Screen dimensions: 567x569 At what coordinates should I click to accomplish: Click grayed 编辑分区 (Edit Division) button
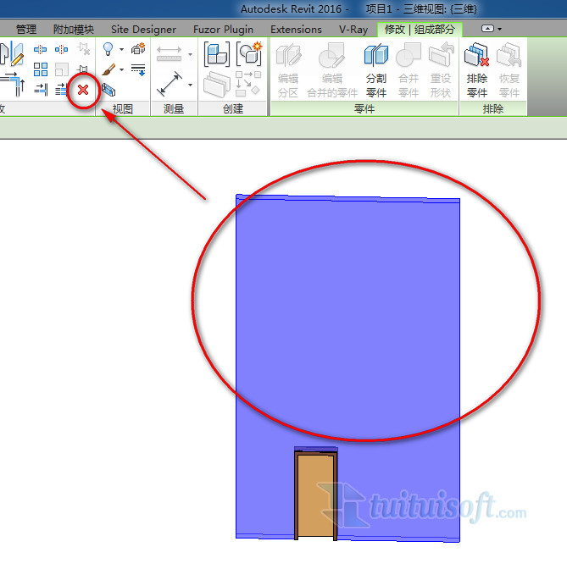point(288,70)
